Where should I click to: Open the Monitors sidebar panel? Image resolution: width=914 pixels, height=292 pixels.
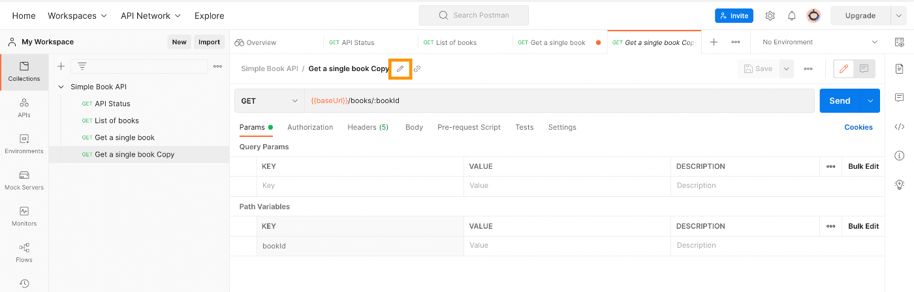click(24, 216)
